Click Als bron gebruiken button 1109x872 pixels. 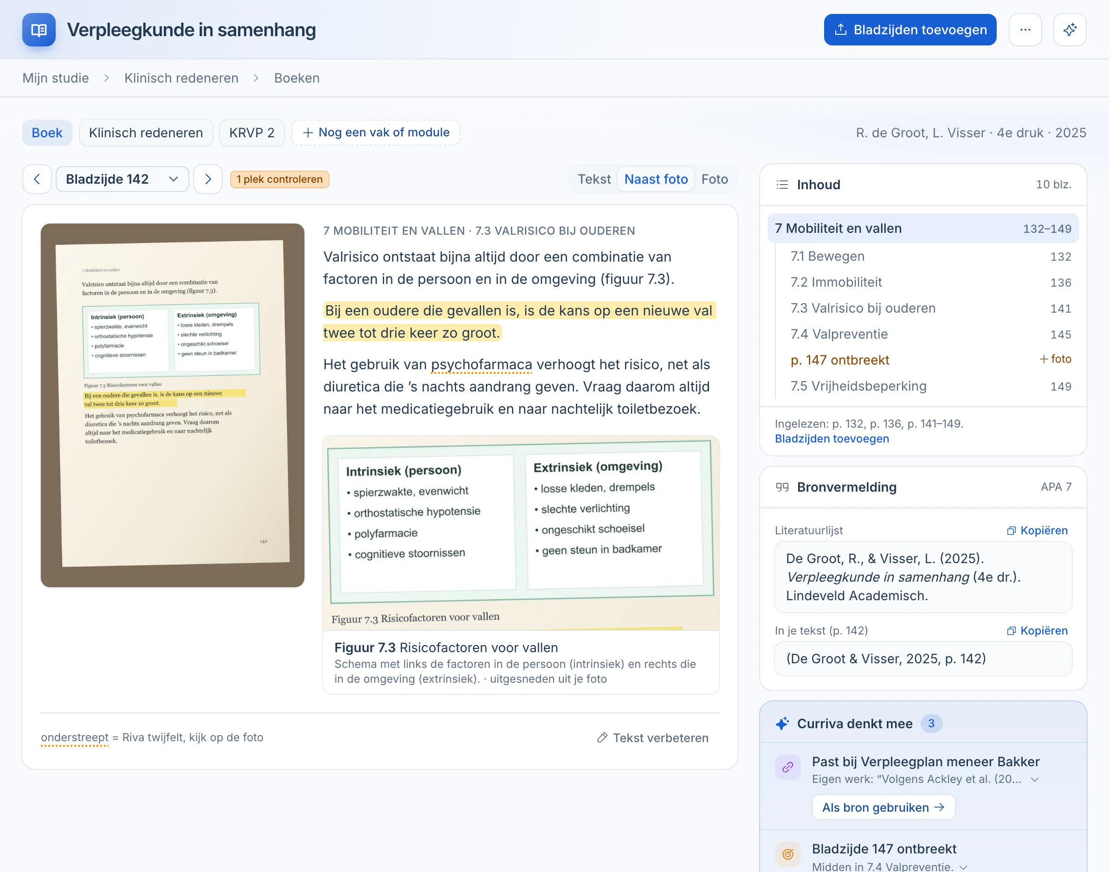click(x=883, y=807)
